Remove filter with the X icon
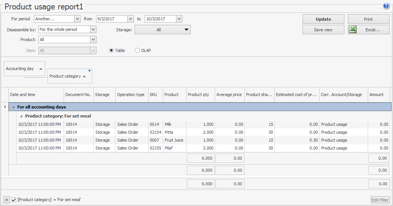 [6, 200]
